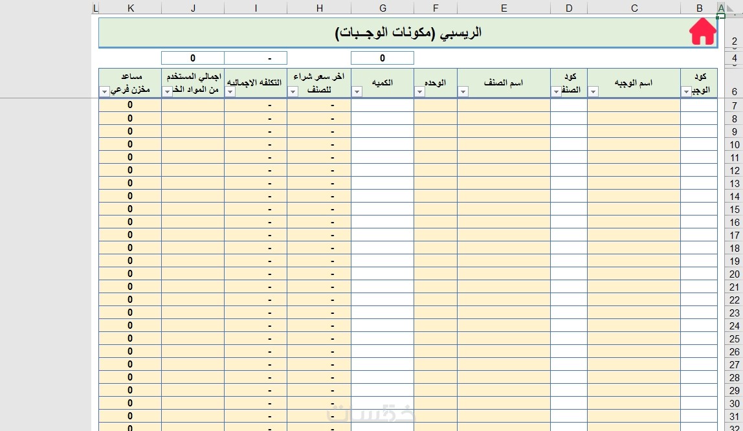Select empty quantity cell G7
The width and height of the screenshot is (743, 431).
pos(383,105)
